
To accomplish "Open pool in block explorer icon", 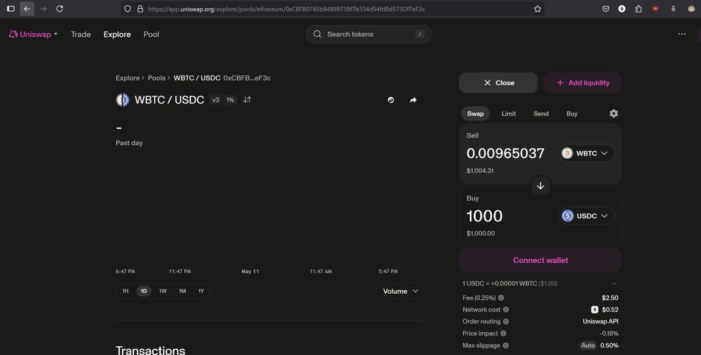I will (391, 100).
